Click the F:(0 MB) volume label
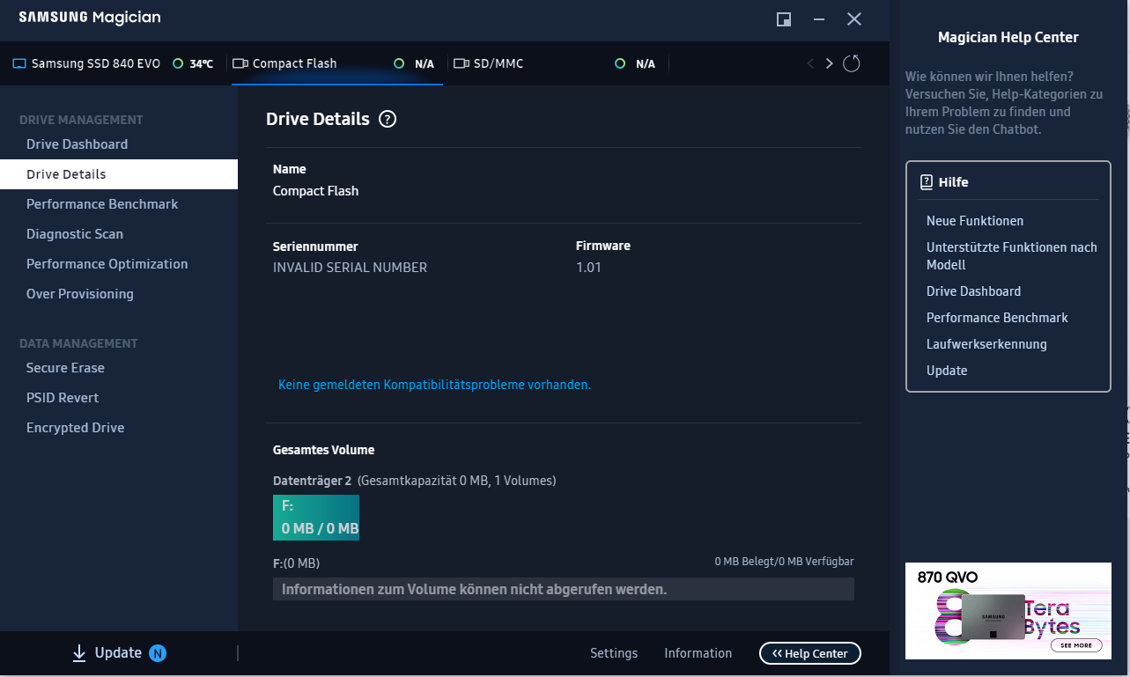This screenshot has width=1130, height=677. coord(296,563)
